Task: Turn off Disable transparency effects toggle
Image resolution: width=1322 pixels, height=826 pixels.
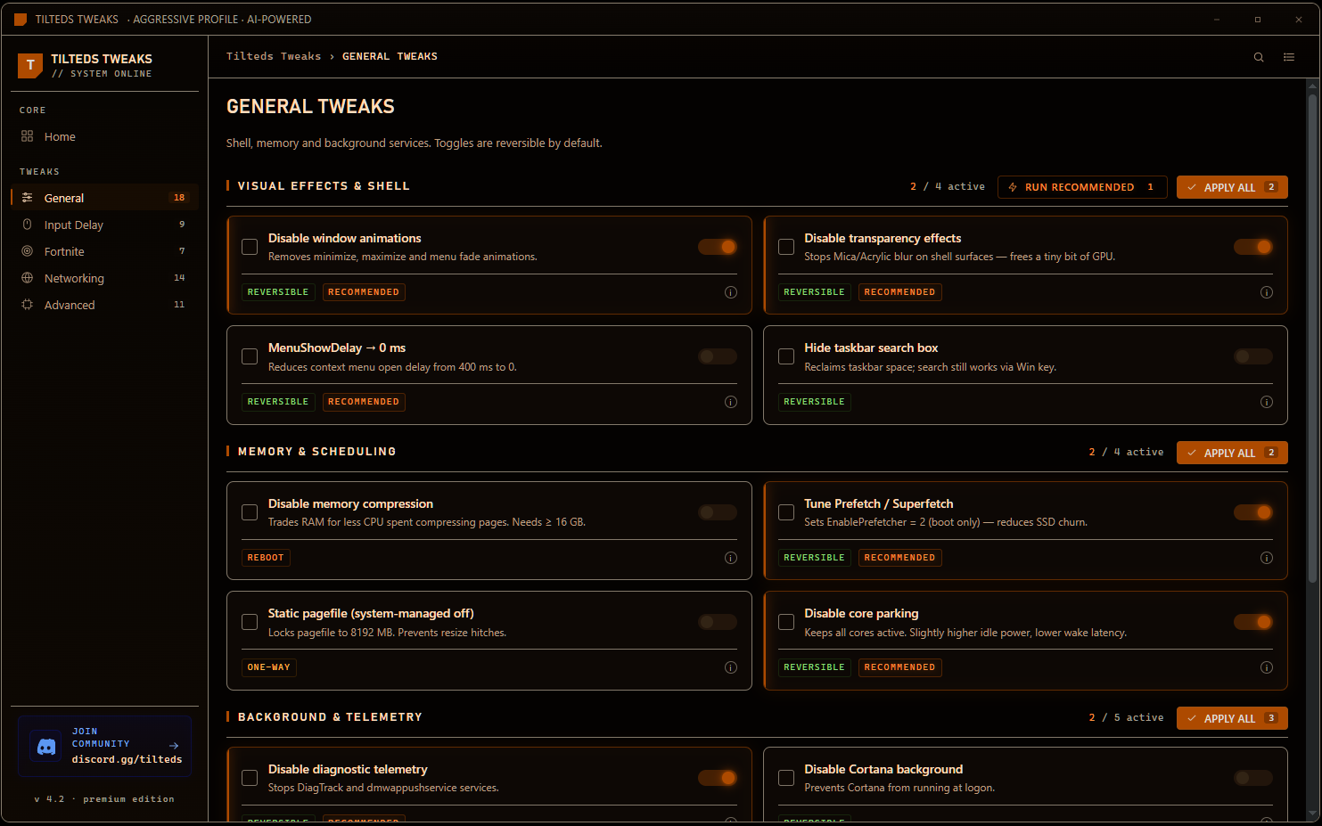Action: 1253,247
